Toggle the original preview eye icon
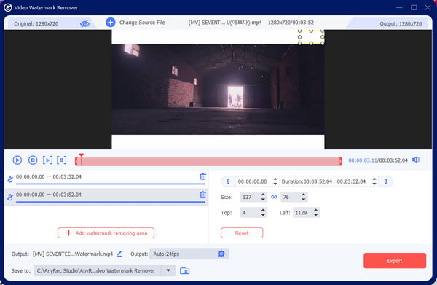Viewport: 437px width, 285px height. (x=84, y=23)
